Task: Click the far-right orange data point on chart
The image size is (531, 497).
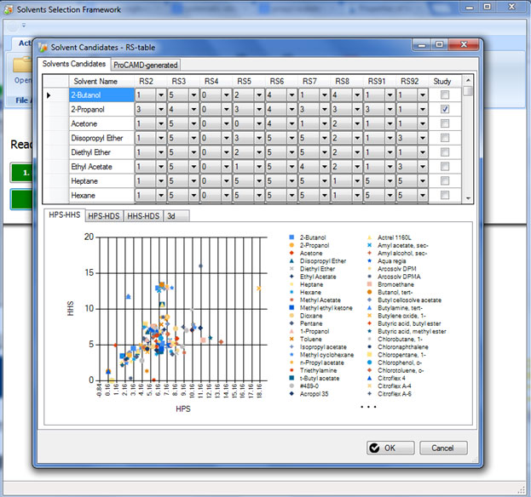Action: pos(258,288)
